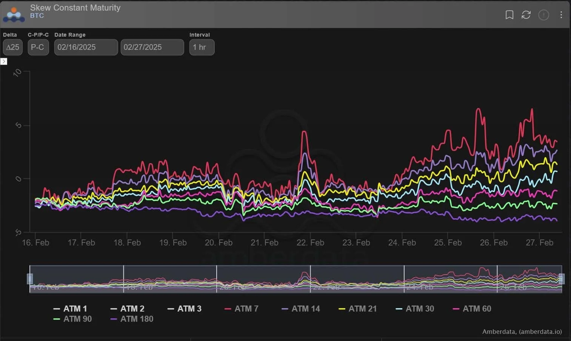Click the 19. Feb axis label

(173, 242)
